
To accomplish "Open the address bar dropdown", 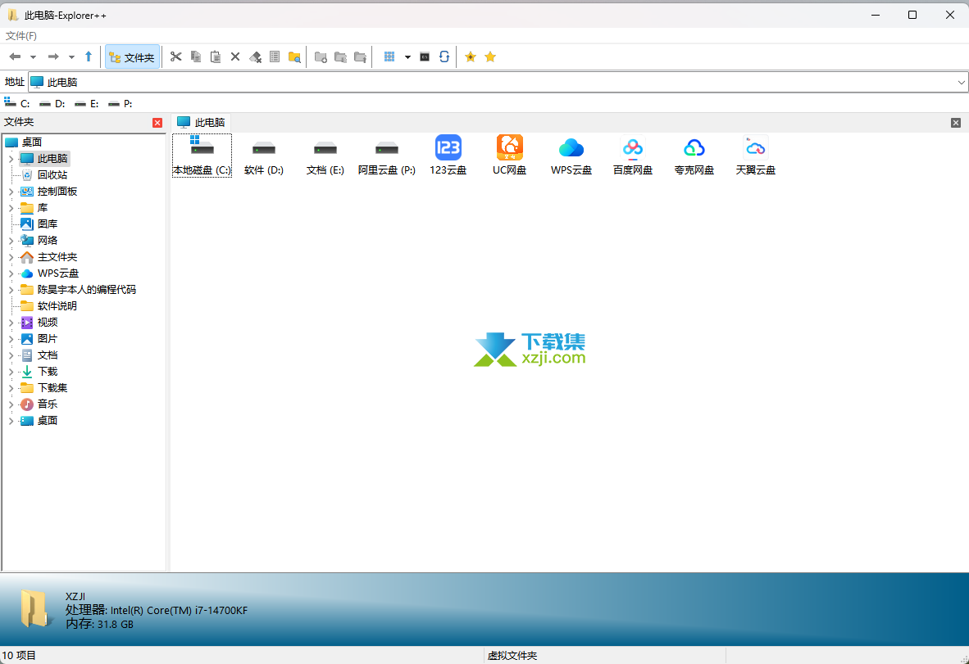I will point(961,82).
